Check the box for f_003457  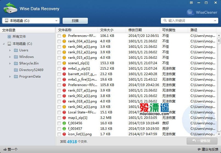59,129
